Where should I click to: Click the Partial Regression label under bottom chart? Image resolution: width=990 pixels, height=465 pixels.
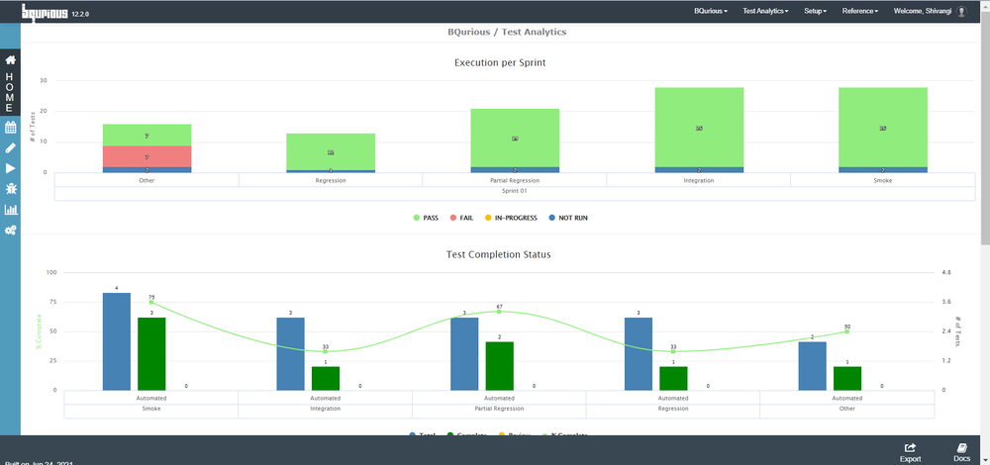[x=499, y=409]
